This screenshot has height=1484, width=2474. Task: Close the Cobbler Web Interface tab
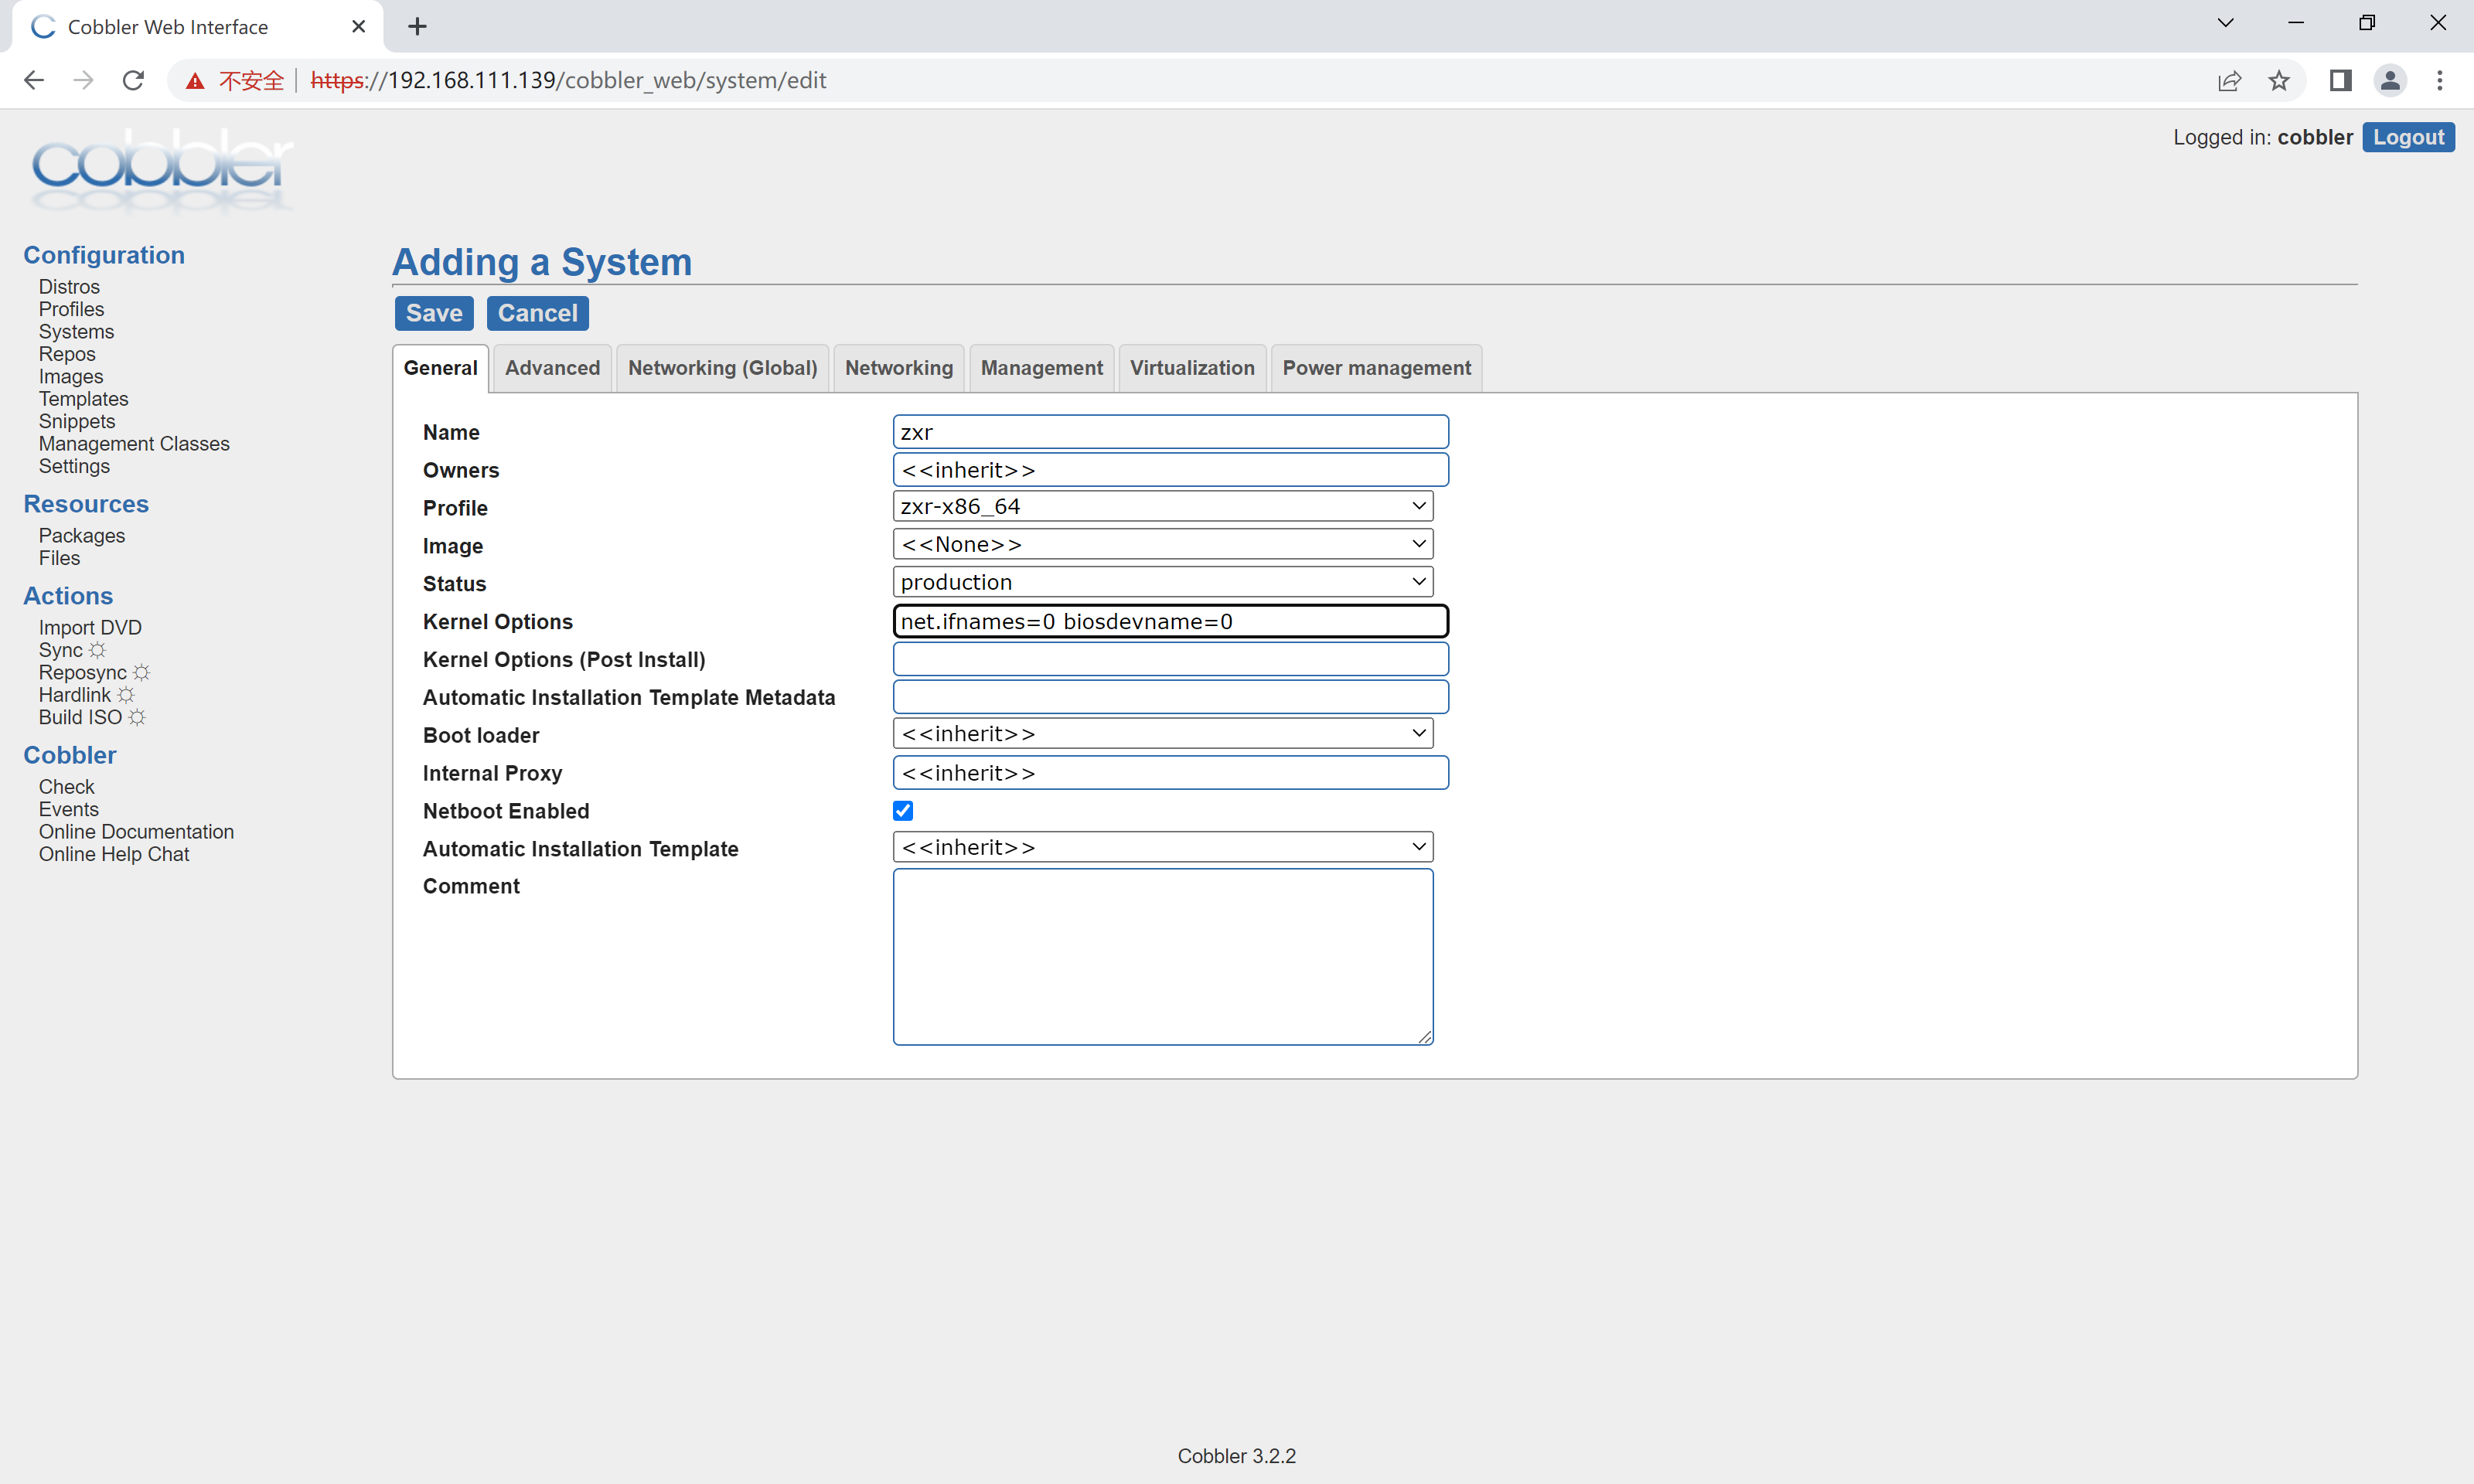(358, 27)
